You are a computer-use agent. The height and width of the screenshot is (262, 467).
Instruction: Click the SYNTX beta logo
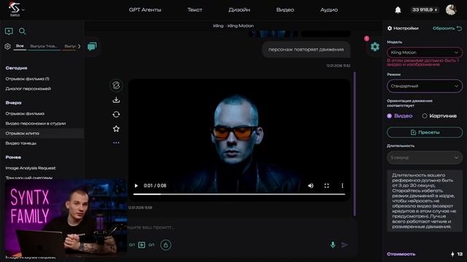tap(14, 9)
